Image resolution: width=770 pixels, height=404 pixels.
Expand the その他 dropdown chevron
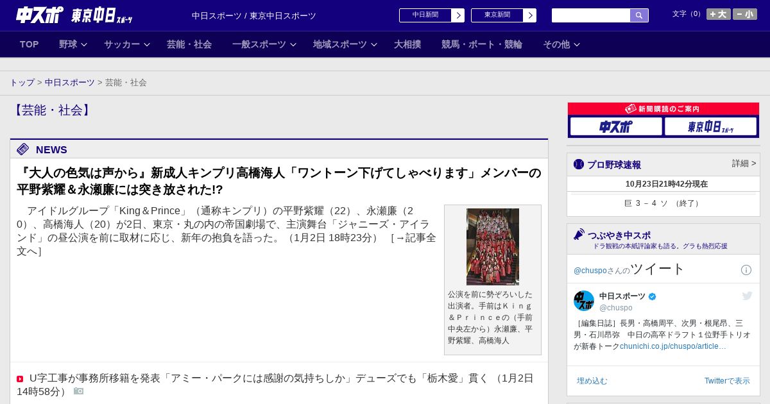[577, 44]
